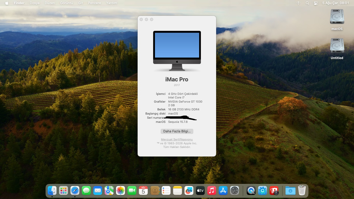The width and height of the screenshot is (354, 199).
Task: Click the Sequoia 15.7.8 version text
Action: click(x=178, y=122)
